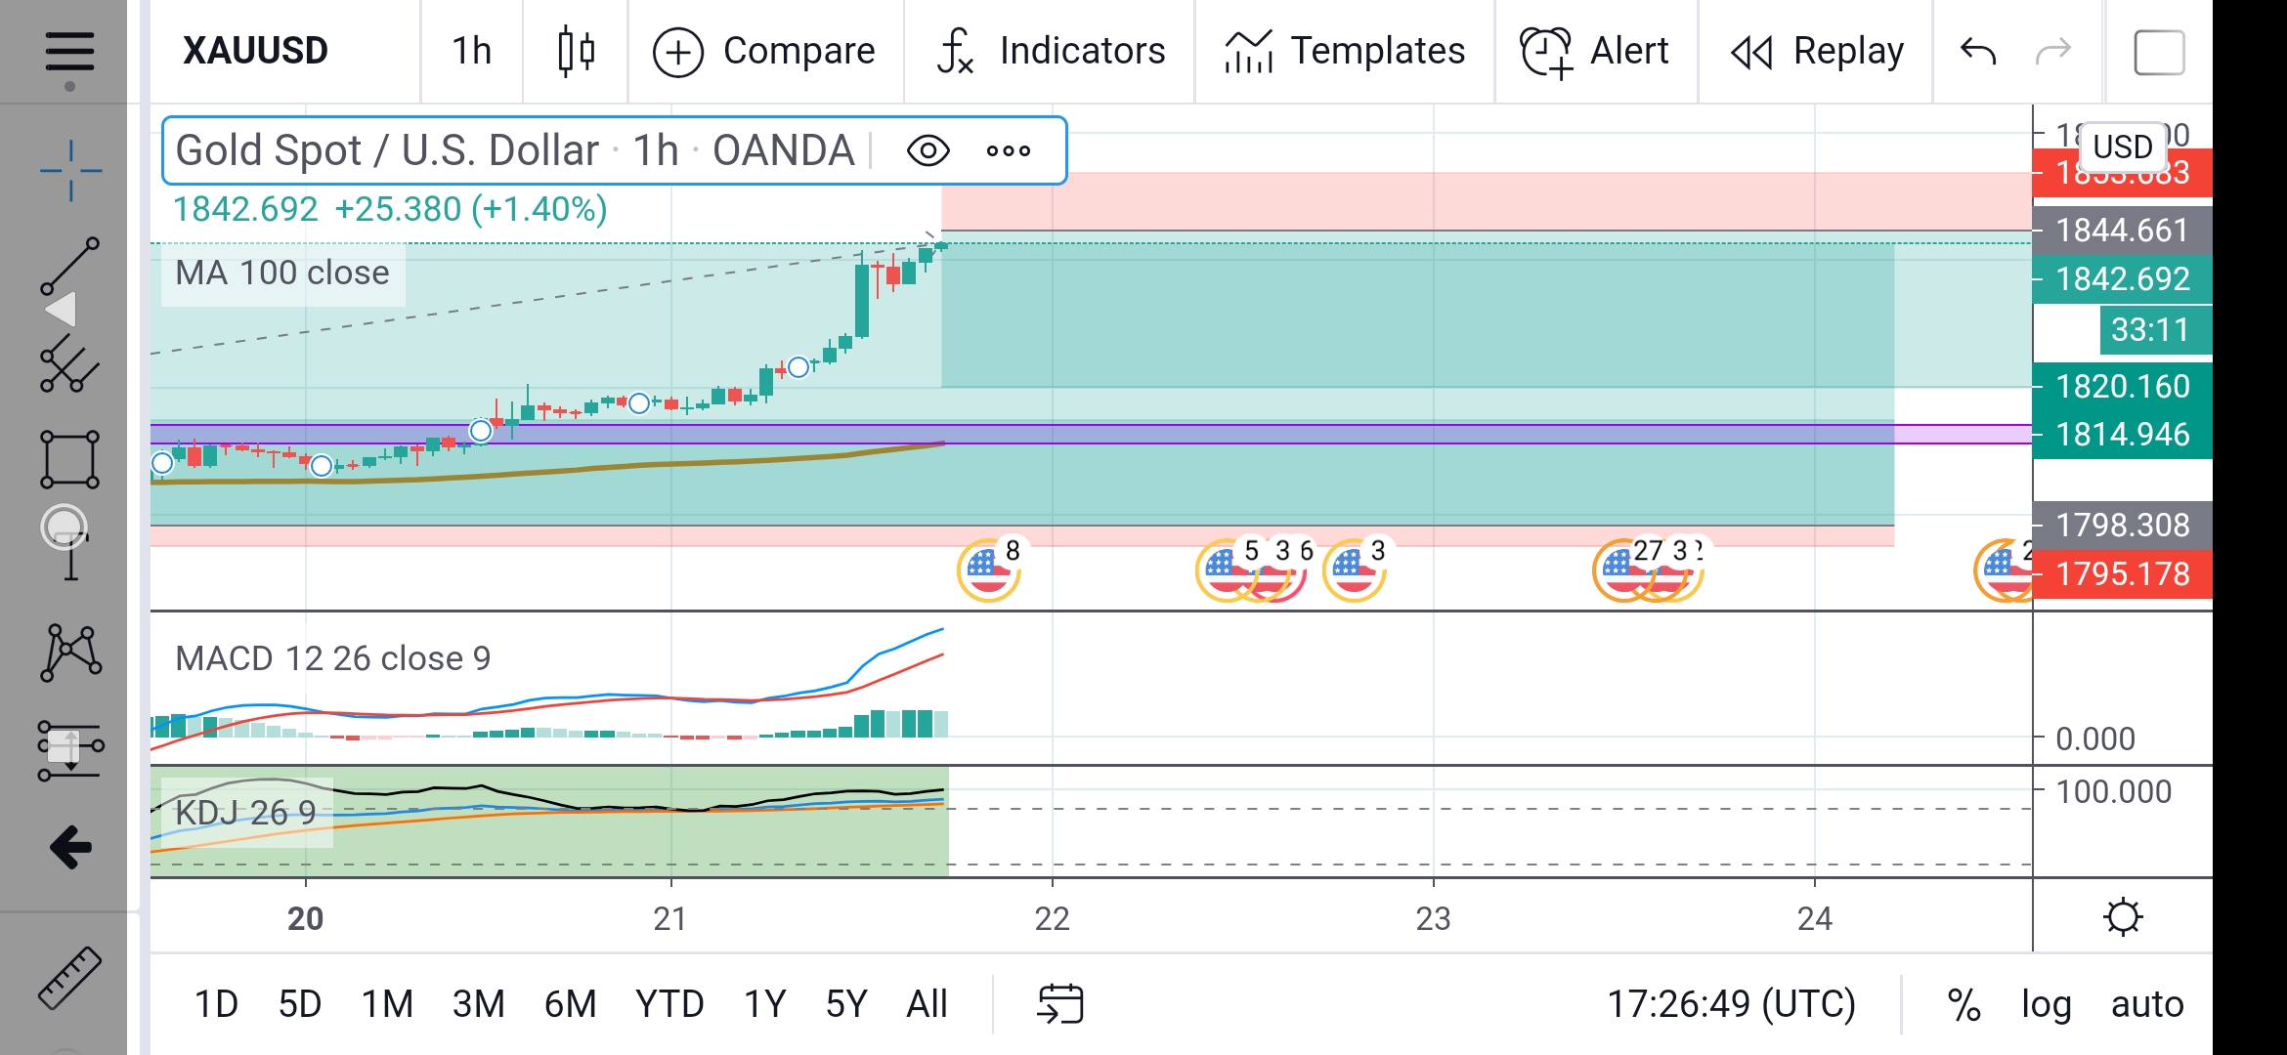The image size is (2287, 1055).
Task: Toggle Gold Spot symbol visibility eye
Action: coord(928,151)
